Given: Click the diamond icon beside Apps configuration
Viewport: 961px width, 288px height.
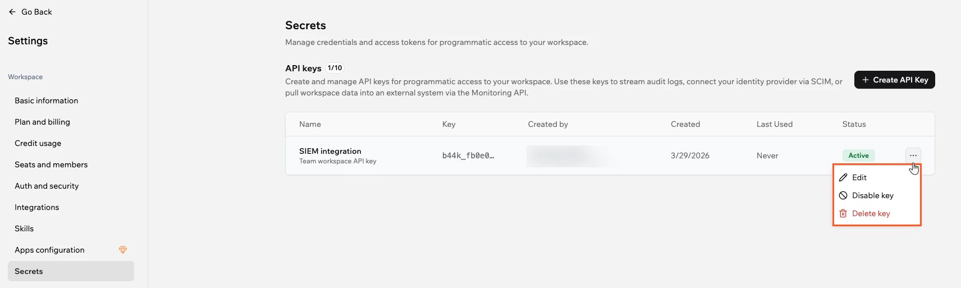Looking at the screenshot, I should (123, 250).
